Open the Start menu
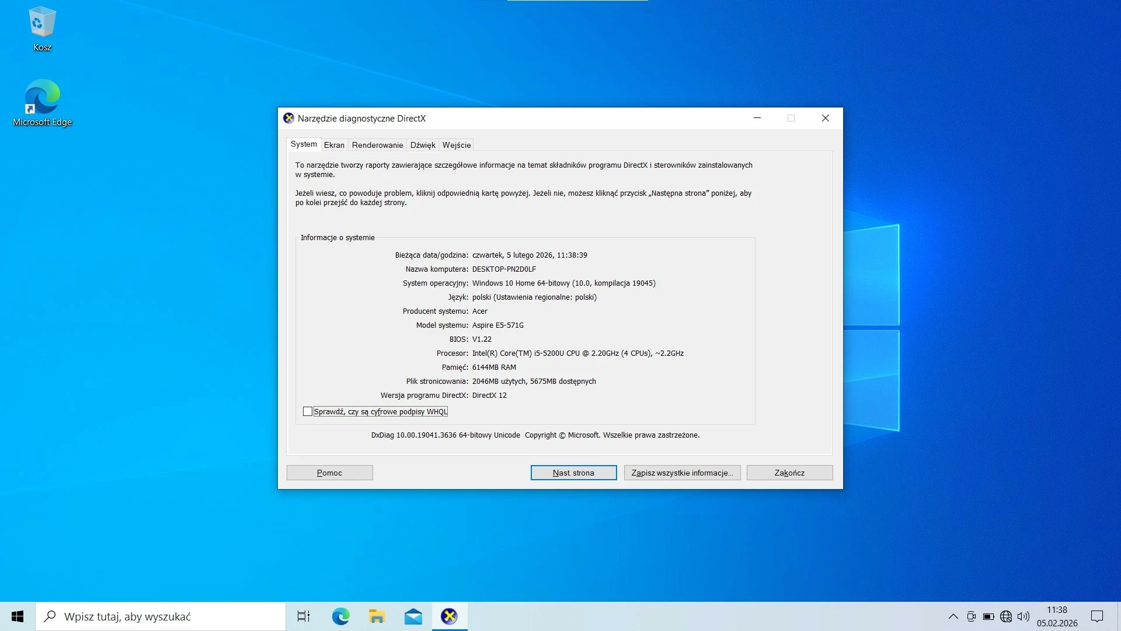Image resolution: width=1121 pixels, height=631 pixels. tap(17, 616)
